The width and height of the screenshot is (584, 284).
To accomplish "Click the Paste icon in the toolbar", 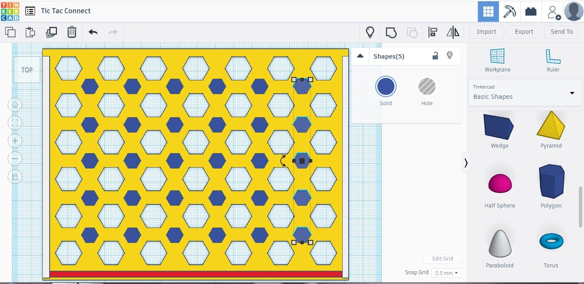I will click(x=30, y=32).
